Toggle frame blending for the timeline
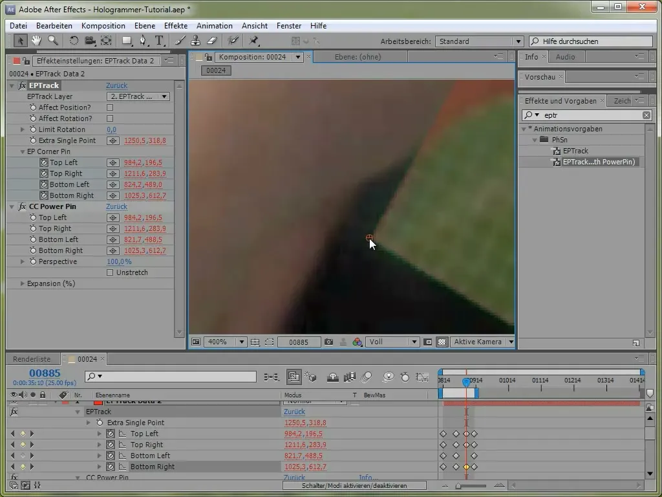Screen dimensions: 662x497 (x=350, y=377)
